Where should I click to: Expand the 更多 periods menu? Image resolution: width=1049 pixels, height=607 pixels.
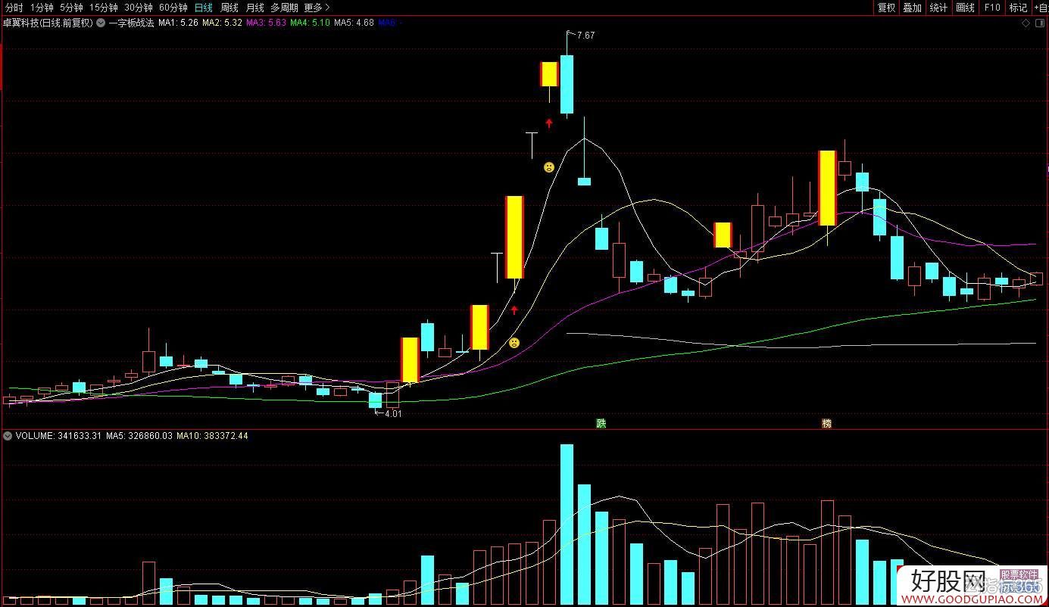click(x=317, y=8)
